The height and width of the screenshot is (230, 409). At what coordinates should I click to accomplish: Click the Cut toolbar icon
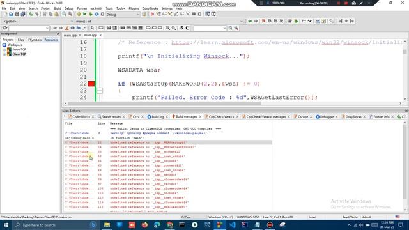[45, 14]
